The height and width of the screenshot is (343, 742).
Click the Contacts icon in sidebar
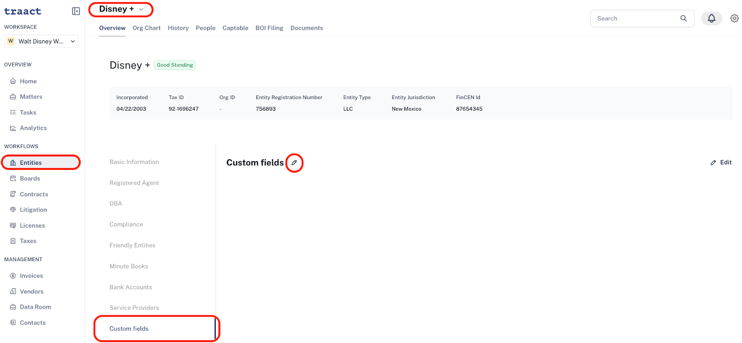tap(13, 323)
